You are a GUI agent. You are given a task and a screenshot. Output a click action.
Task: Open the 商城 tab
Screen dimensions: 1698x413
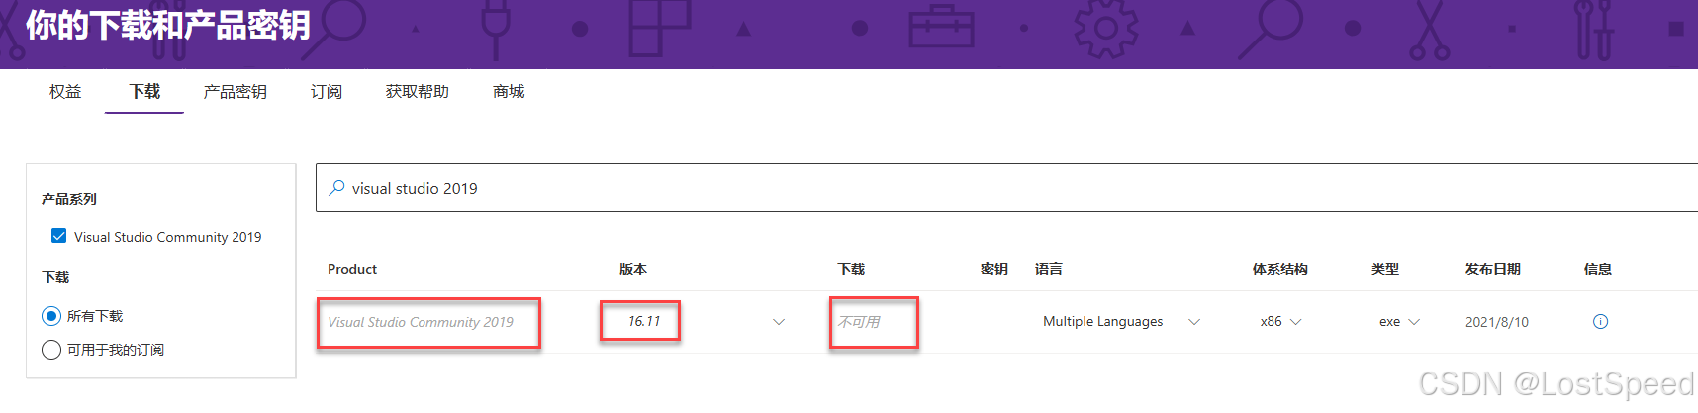509,92
